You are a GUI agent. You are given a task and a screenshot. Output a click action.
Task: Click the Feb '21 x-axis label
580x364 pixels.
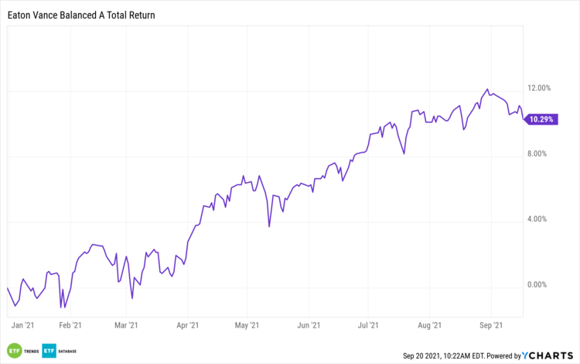tap(70, 325)
